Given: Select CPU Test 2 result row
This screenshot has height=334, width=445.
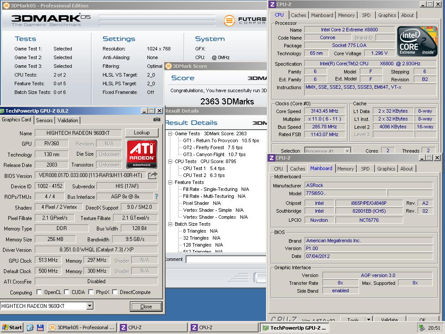Looking at the screenshot, I should (204, 175).
